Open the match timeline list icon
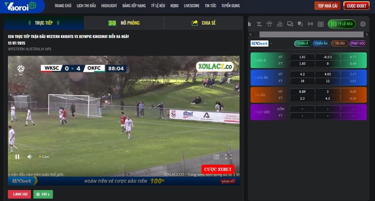375x201 pixels. click(x=259, y=24)
